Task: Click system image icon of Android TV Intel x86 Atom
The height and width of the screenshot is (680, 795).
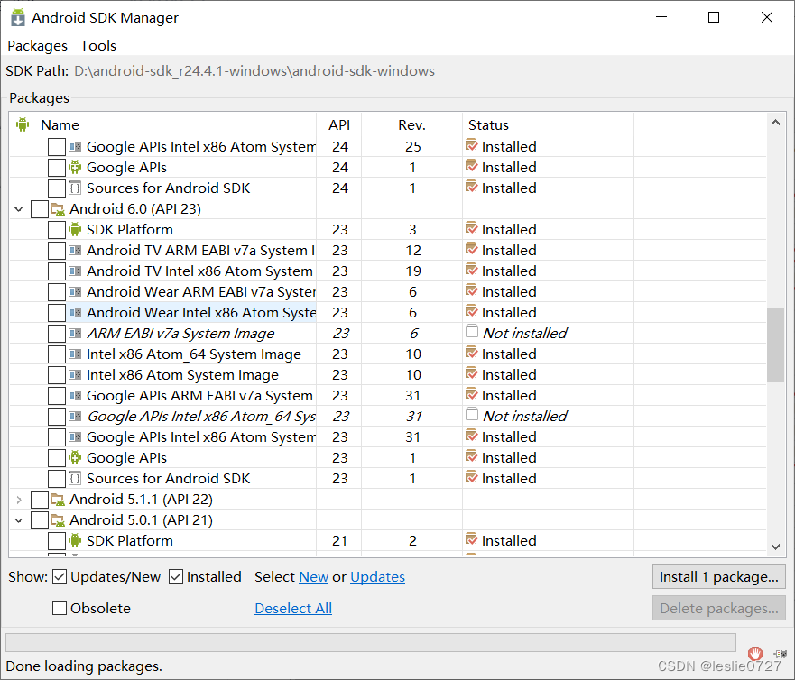Action: coord(75,271)
